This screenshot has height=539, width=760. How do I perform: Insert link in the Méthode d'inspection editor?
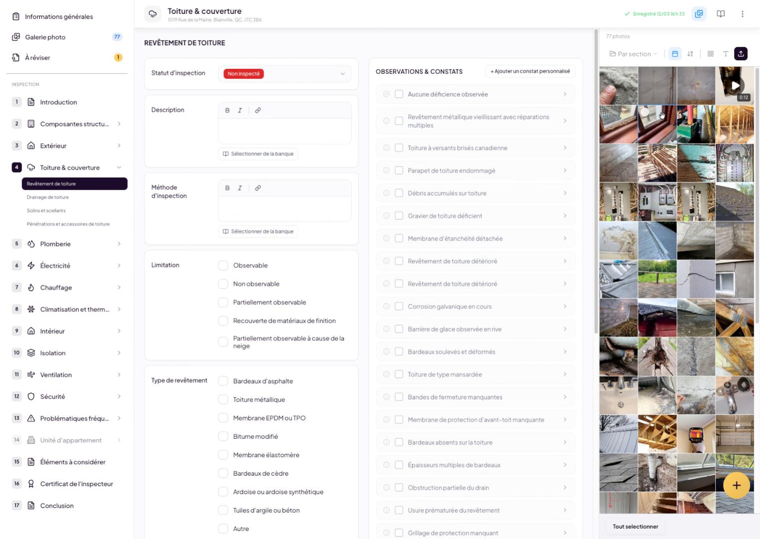pos(258,188)
